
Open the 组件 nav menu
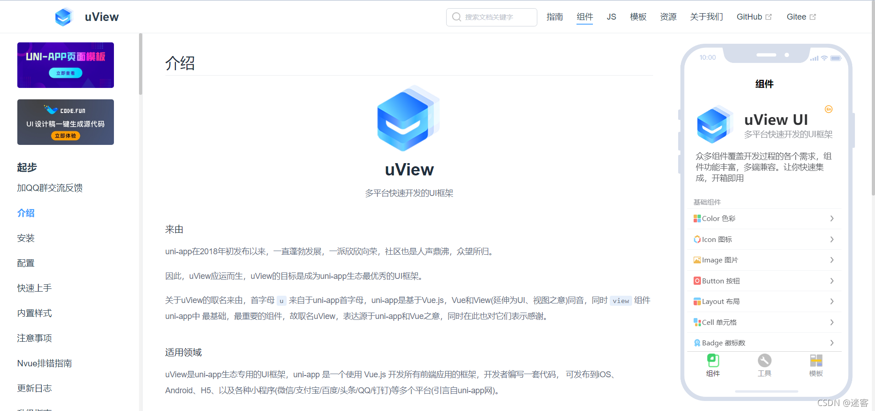tap(585, 17)
